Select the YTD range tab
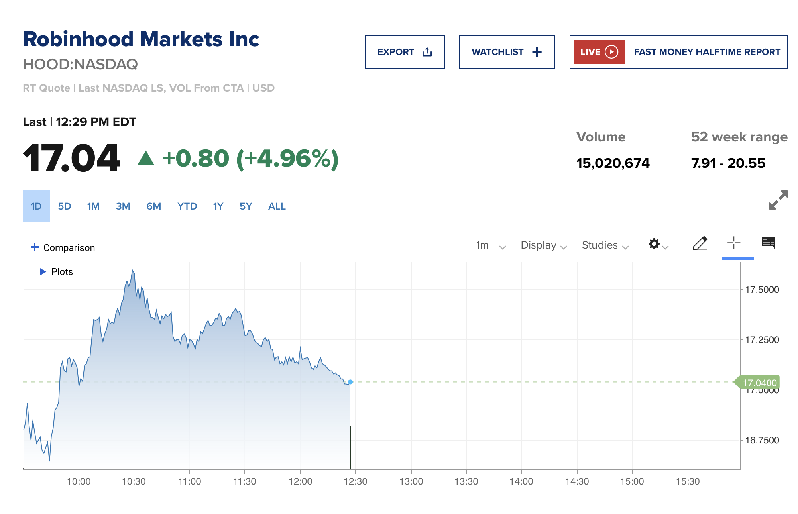This screenshot has height=514, width=798. click(187, 206)
